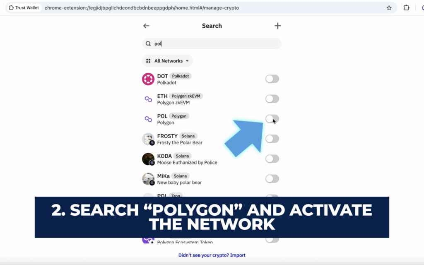This screenshot has width=424, height=265.
Task: Click the "POL" symbol in the Polygon row
Action: coord(162,116)
